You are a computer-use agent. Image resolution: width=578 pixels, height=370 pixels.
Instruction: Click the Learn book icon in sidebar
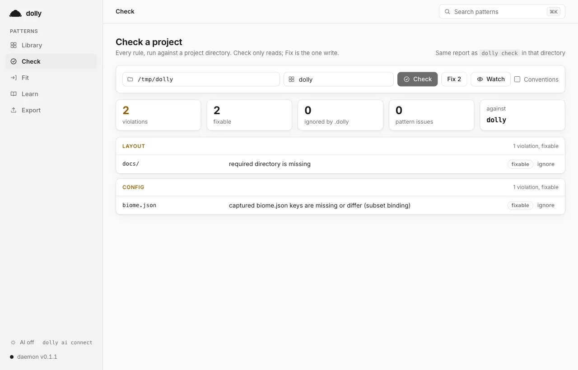[x=14, y=94]
